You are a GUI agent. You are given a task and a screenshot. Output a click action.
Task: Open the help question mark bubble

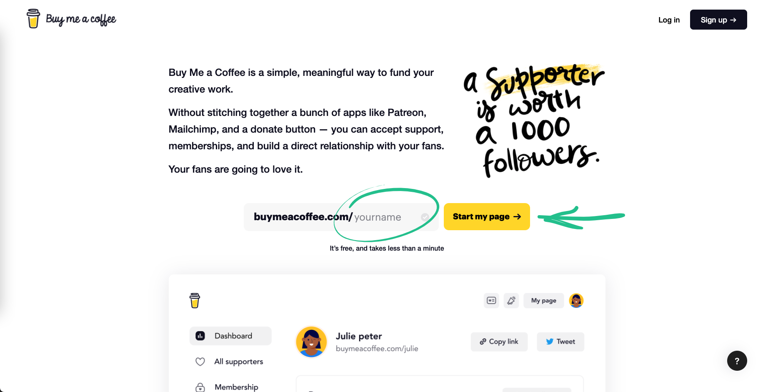coord(737,361)
